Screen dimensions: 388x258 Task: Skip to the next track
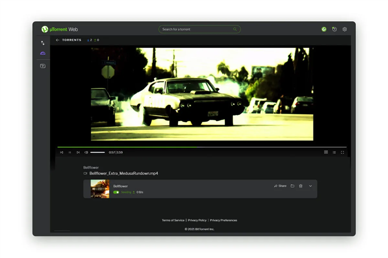(78, 152)
